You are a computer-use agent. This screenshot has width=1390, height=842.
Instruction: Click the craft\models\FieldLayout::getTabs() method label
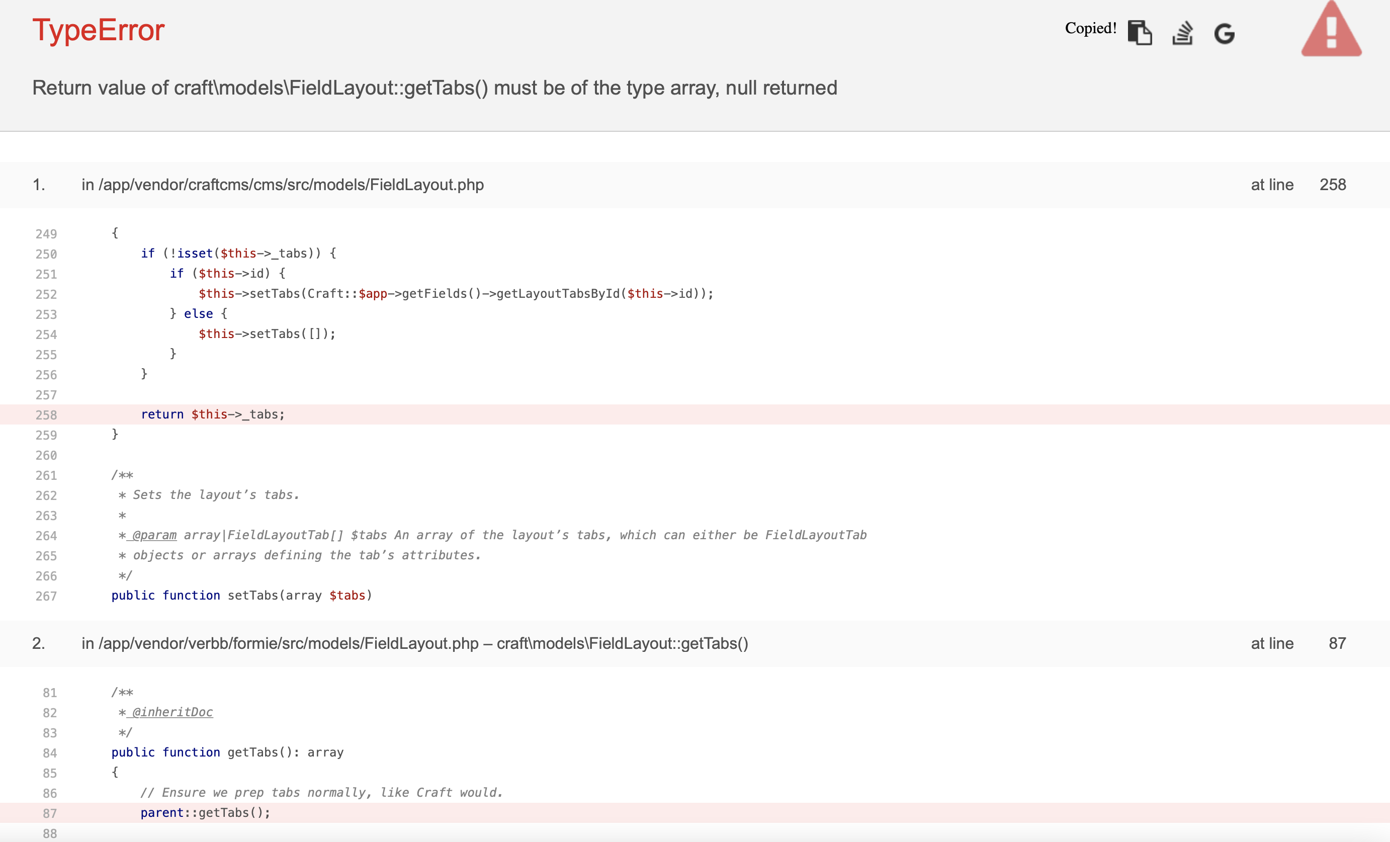coord(622,643)
